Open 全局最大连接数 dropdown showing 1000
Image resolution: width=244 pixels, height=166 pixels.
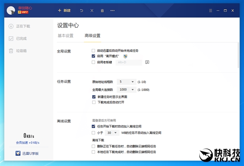[x=126, y=90]
